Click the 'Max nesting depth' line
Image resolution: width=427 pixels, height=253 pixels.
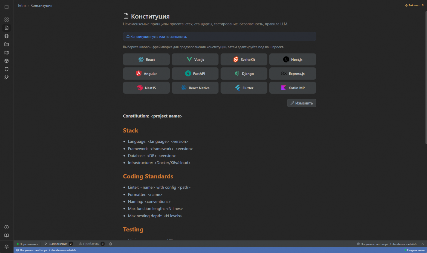[x=155, y=216]
